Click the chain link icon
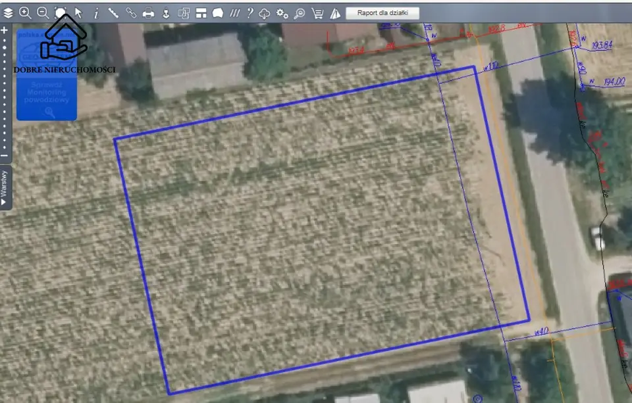 [x=131, y=13]
